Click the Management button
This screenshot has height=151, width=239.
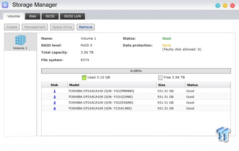(35, 27)
